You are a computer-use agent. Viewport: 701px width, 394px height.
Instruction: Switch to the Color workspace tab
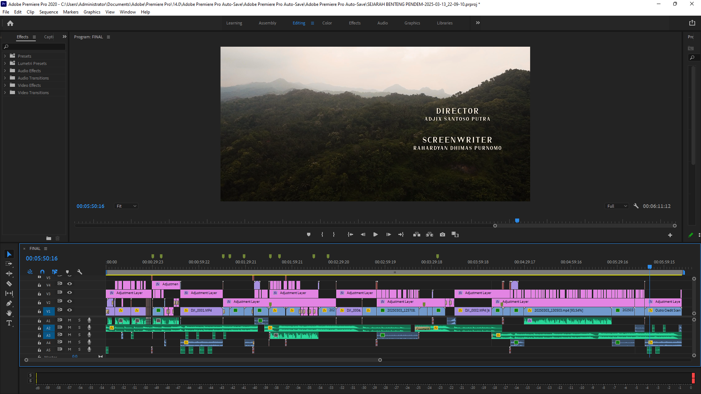click(x=327, y=23)
